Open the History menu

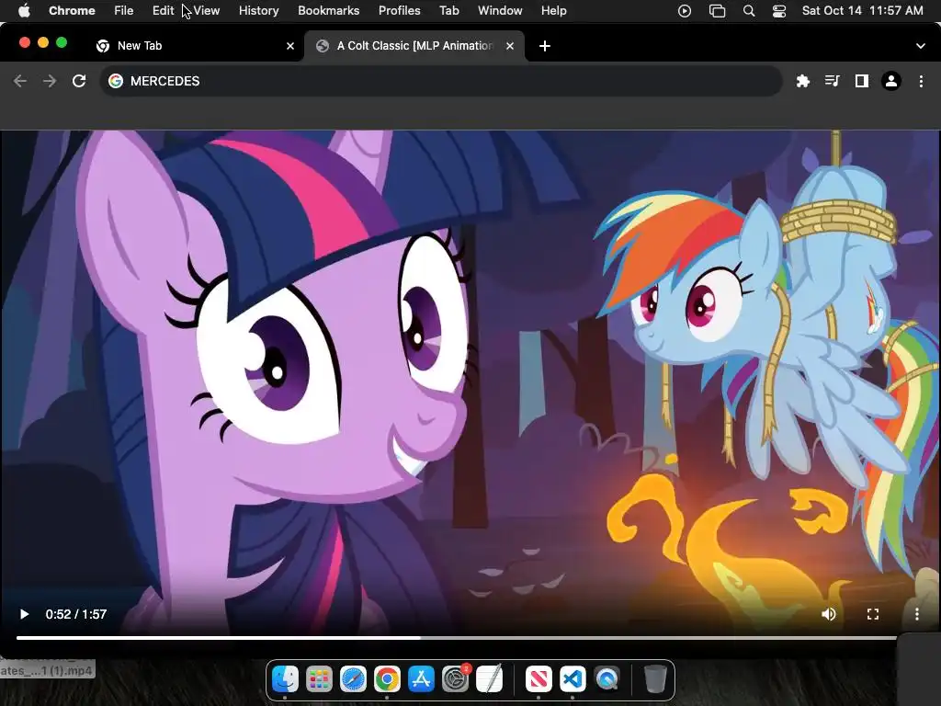pos(258,10)
